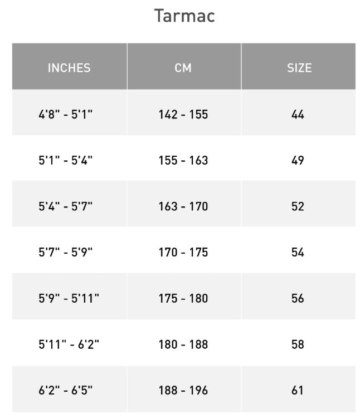Click the 188 - 196 cm cell
The image size is (360, 420).
tap(183, 390)
